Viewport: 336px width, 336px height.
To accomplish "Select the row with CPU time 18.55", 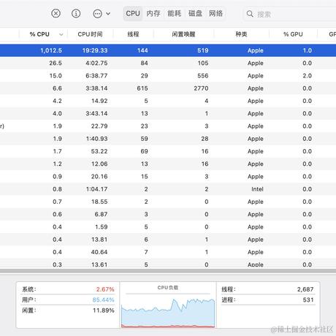I will [168, 202].
